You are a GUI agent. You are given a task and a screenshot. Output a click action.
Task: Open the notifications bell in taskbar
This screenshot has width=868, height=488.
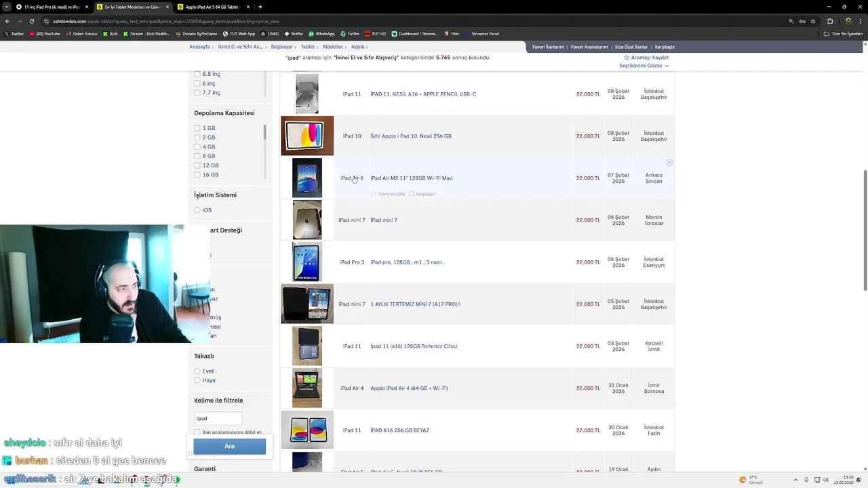click(859, 480)
